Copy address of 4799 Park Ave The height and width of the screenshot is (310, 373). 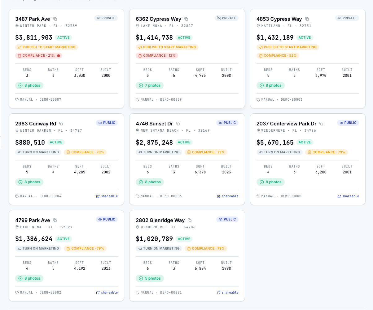point(55,220)
